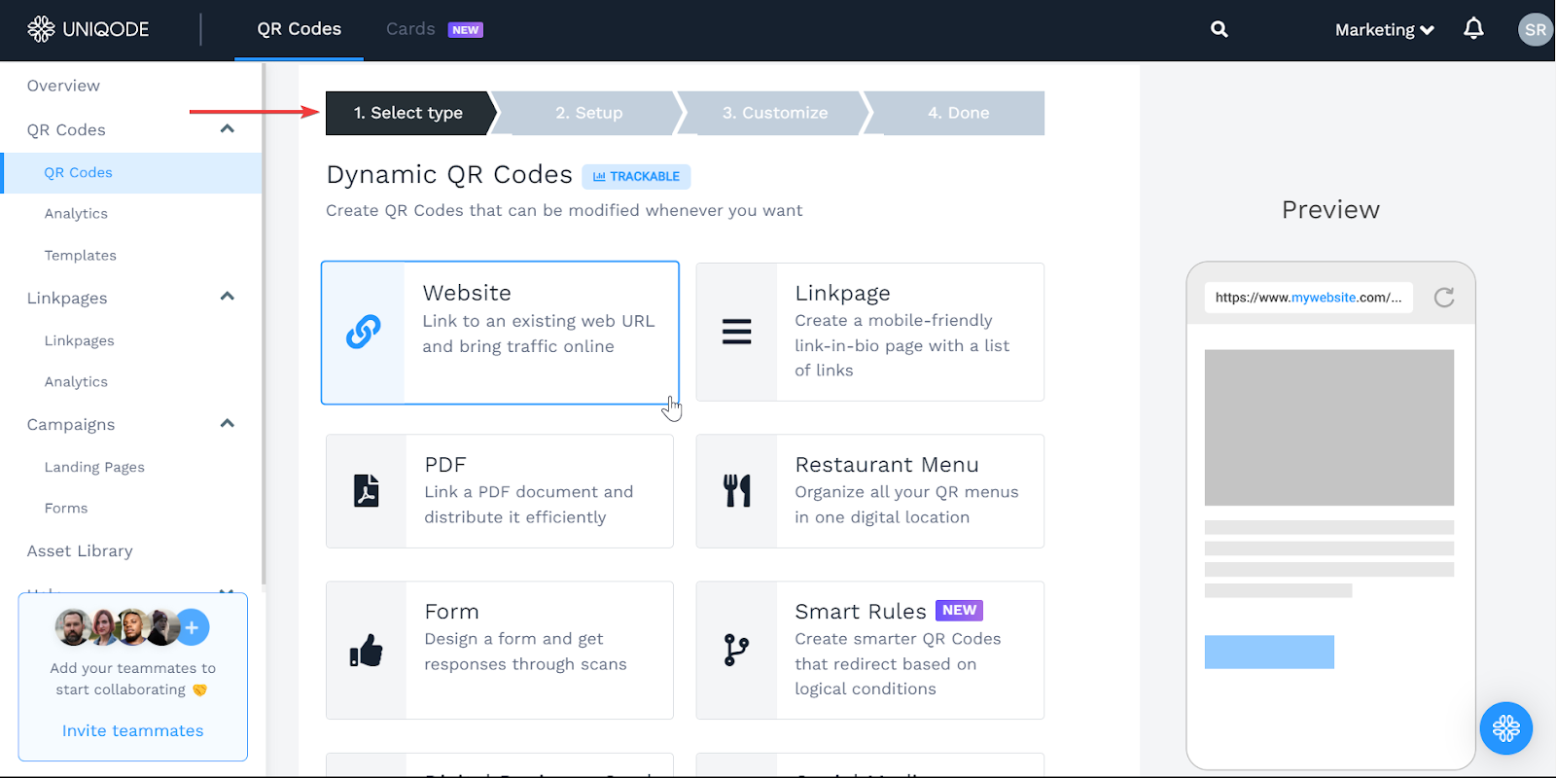1556x778 pixels.
Task: Open Forms in the sidebar
Action: (x=66, y=508)
